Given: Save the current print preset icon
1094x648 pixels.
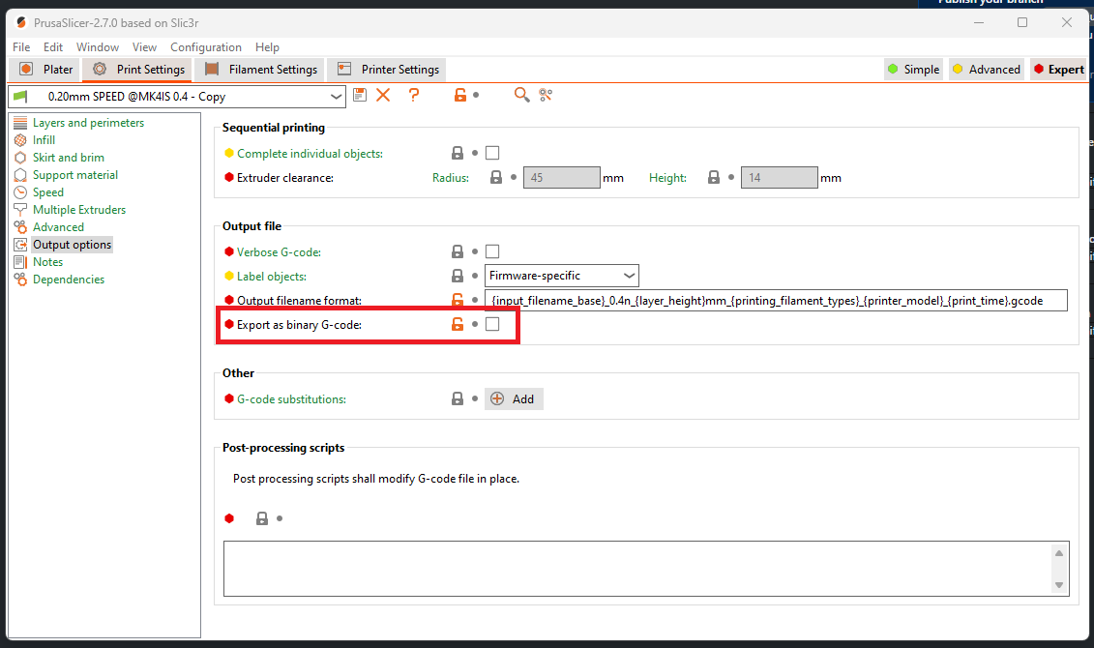Looking at the screenshot, I should [x=360, y=95].
